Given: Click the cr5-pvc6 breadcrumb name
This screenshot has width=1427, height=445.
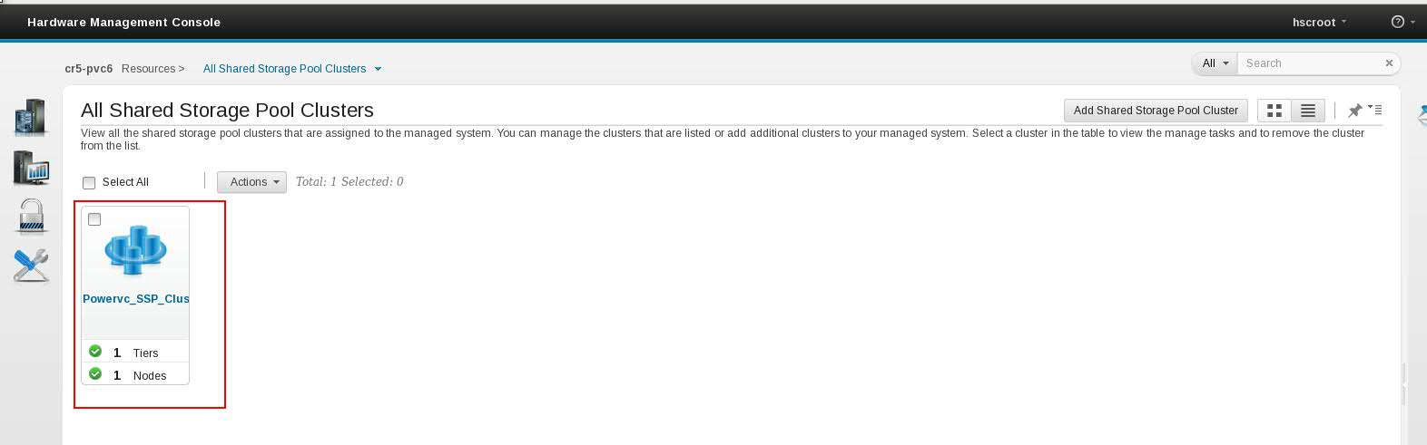Looking at the screenshot, I should 89,69.
